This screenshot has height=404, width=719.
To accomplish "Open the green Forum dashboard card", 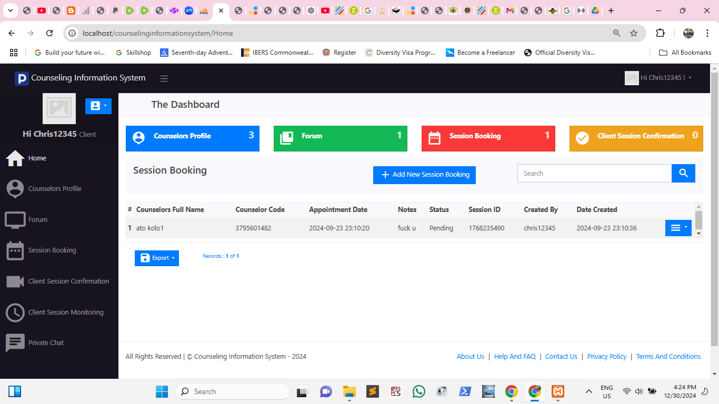I will coord(340,138).
